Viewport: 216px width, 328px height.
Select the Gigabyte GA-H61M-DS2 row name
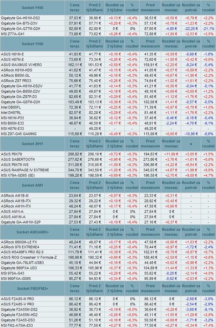pos(20,18)
